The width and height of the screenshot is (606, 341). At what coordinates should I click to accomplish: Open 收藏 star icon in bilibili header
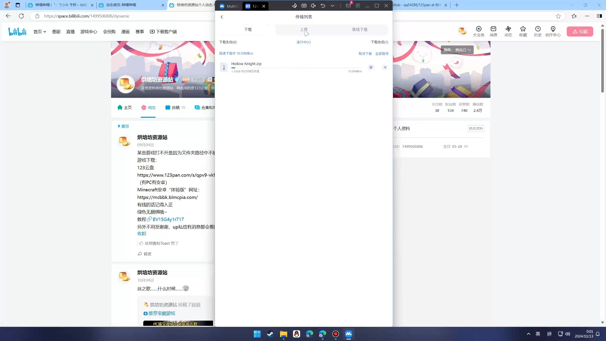pos(523,32)
